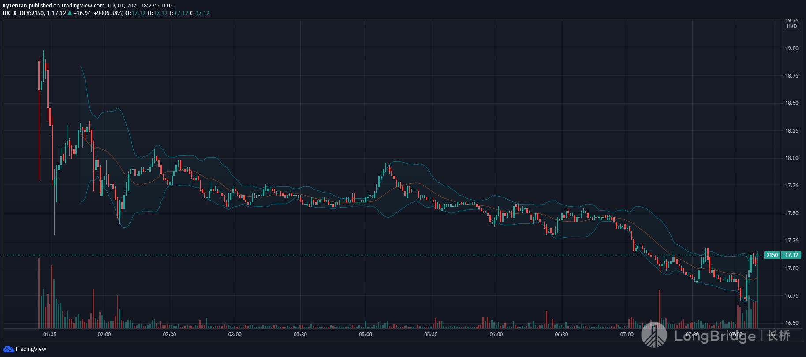Click the 07:00 time axis label
Screen dimensions: 806x357
(627, 335)
